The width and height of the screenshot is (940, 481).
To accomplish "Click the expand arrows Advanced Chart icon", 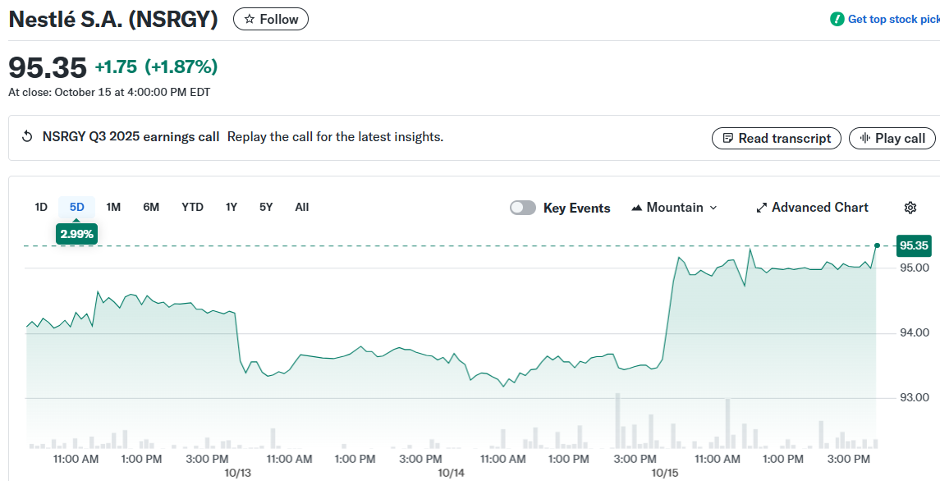I will (761, 208).
